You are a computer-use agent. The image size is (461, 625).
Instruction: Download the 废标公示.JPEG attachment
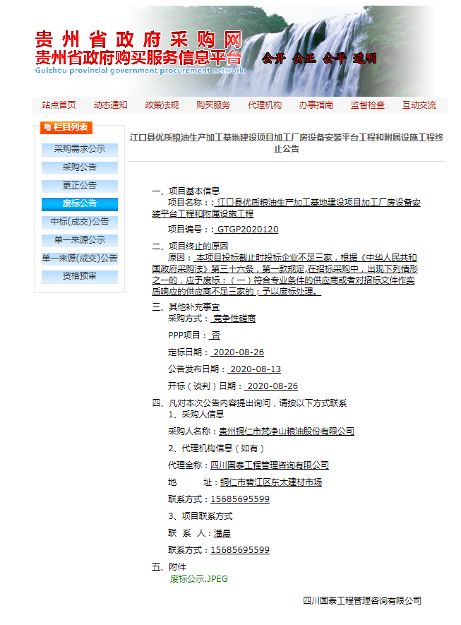(x=198, y=579)
